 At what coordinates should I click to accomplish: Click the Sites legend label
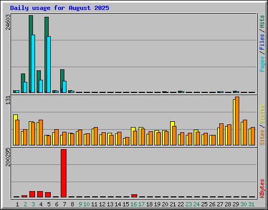click(x=262, y=138)
